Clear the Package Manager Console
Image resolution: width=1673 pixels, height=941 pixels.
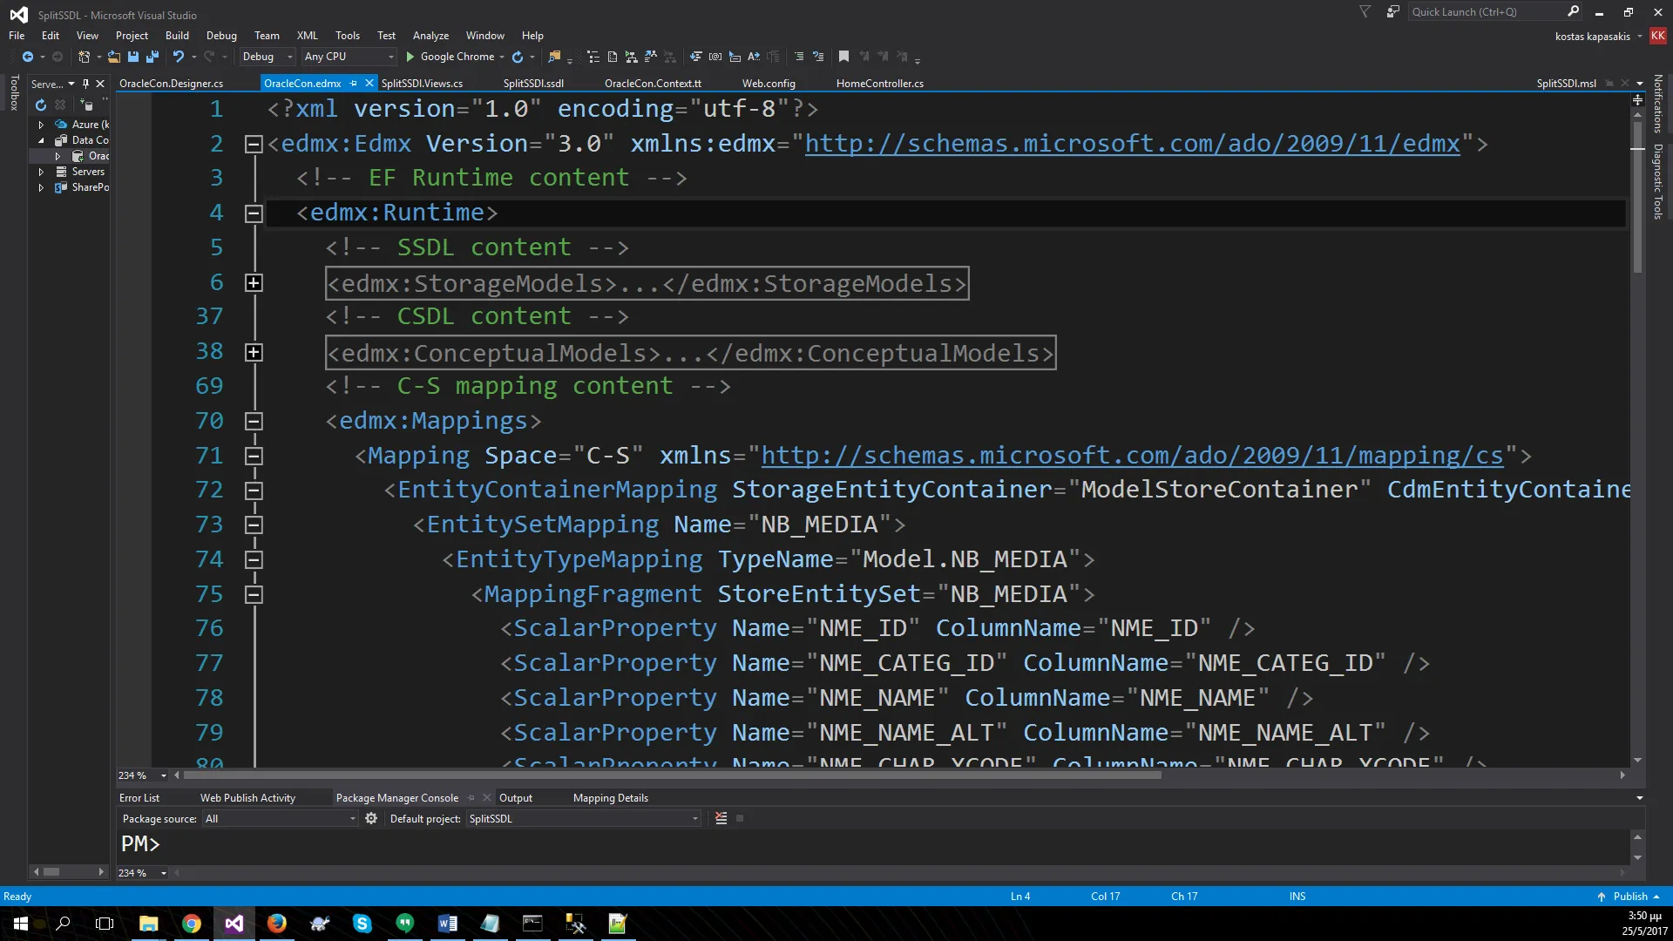coord(721,818)
